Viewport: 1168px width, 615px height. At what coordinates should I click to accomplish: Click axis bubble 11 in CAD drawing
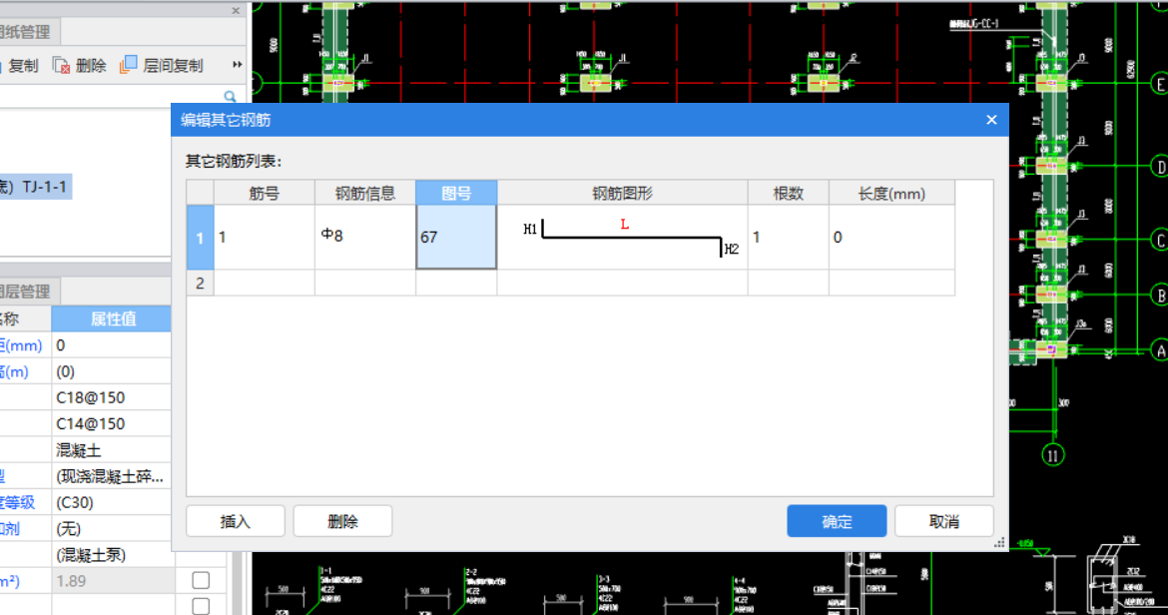pyautogui.click(x=1052, y=455)
